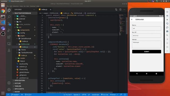Screen dimensions: 170x96
Task: Tap the SUBMIT button in the app
Action: 147,51
